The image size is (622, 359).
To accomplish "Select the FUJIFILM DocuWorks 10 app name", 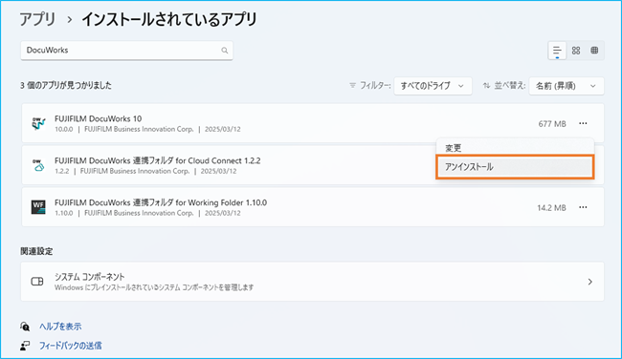I will click(x=98, y=118).
